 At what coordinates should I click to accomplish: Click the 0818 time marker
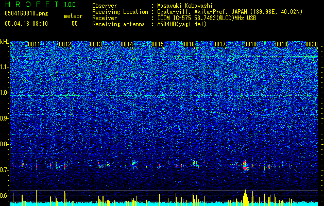click(x=250, y=44)
